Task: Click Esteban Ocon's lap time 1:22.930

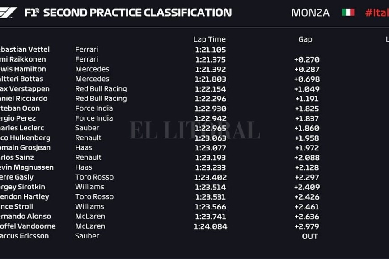Action: tap(210, 109)
